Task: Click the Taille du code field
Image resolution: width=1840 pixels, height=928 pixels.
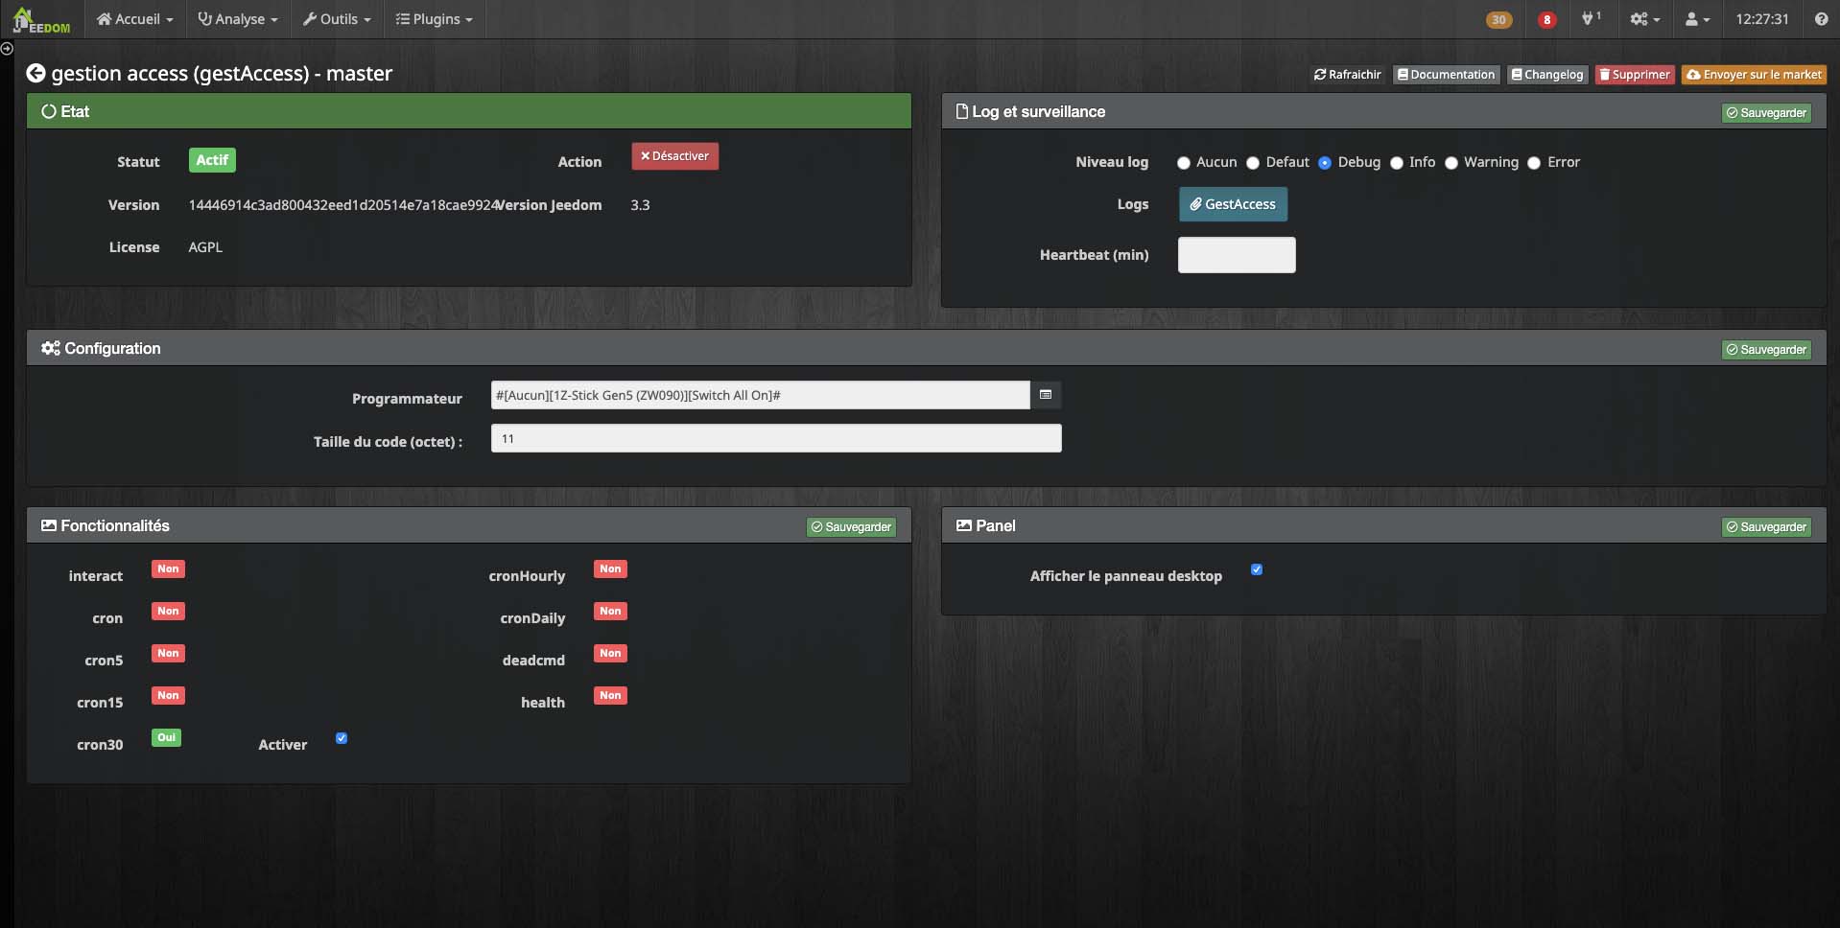Action: point(776,438)
